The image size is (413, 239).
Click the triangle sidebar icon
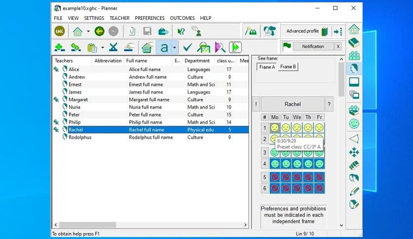pos(354,138)
